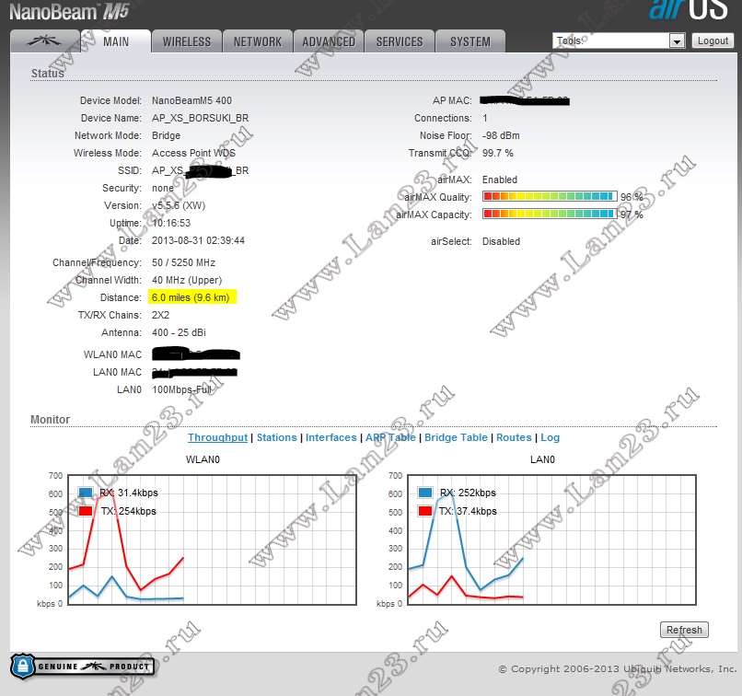Click the date value 2013-08-31 02:39:44
The width and height of the screenshot is (742, 696).
[x=198, y=240]
